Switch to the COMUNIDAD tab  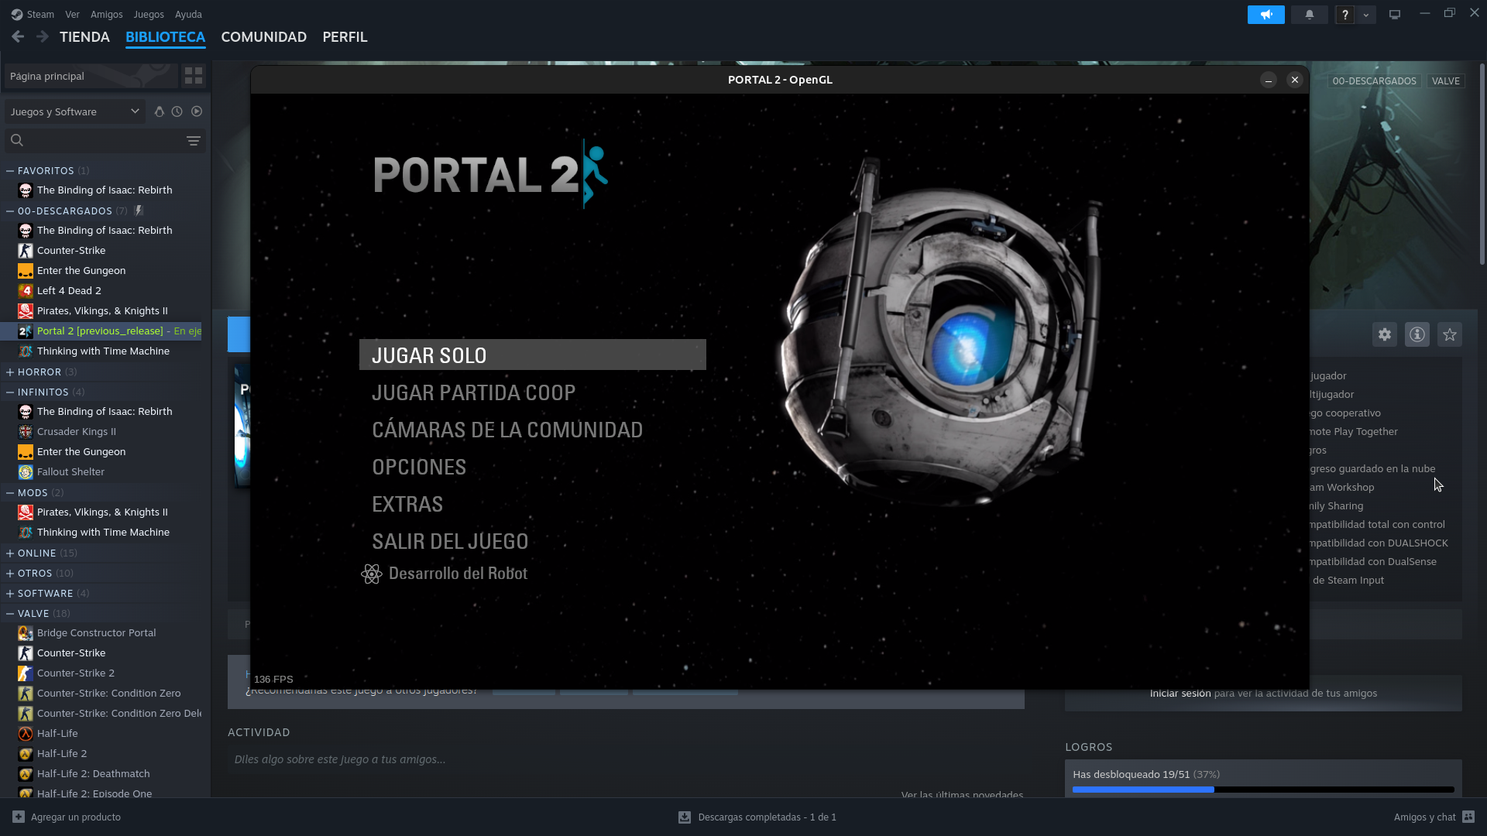[263, 36]
